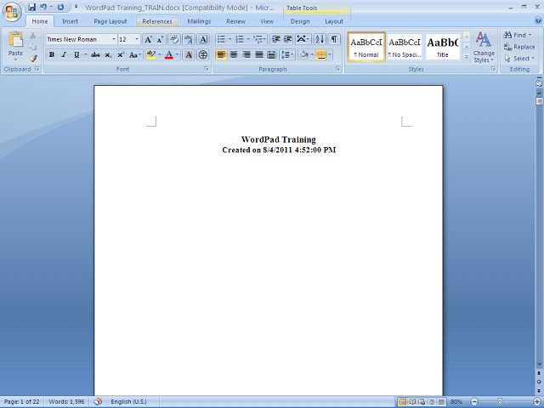Sort the selected text alphabetically
The width and height of the screenshot is (544, 408).
click(x=320, y=39)
